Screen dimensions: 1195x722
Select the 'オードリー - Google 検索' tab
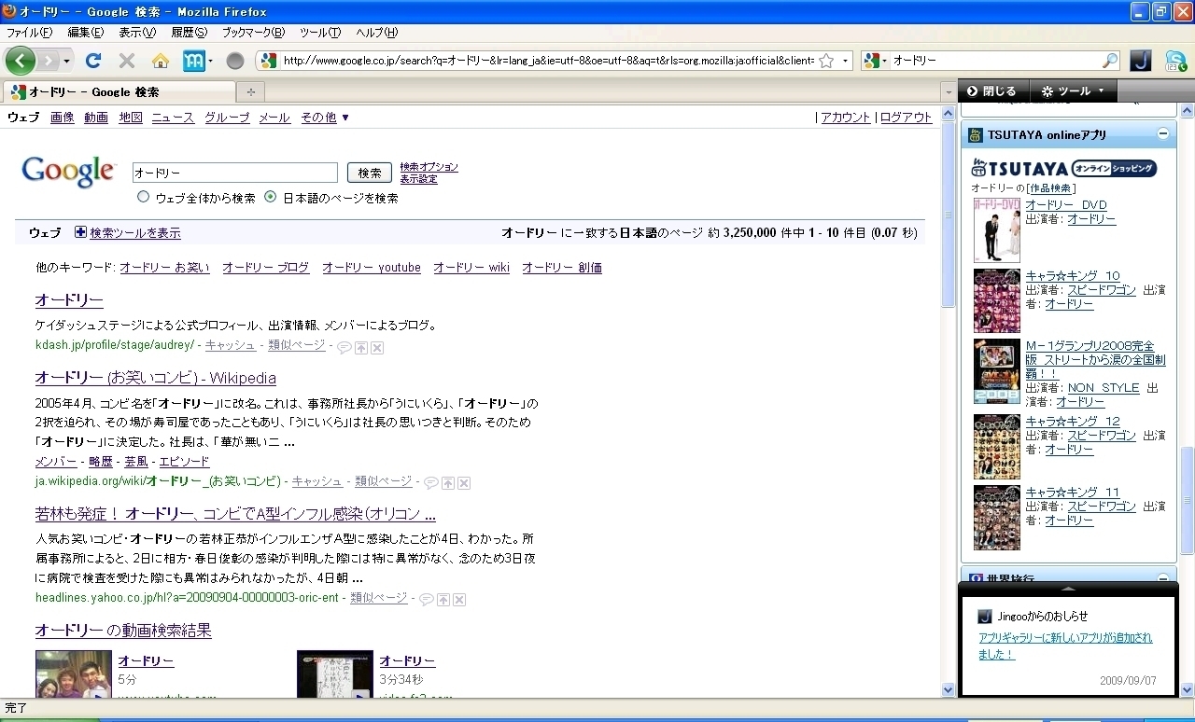point(121,91)
